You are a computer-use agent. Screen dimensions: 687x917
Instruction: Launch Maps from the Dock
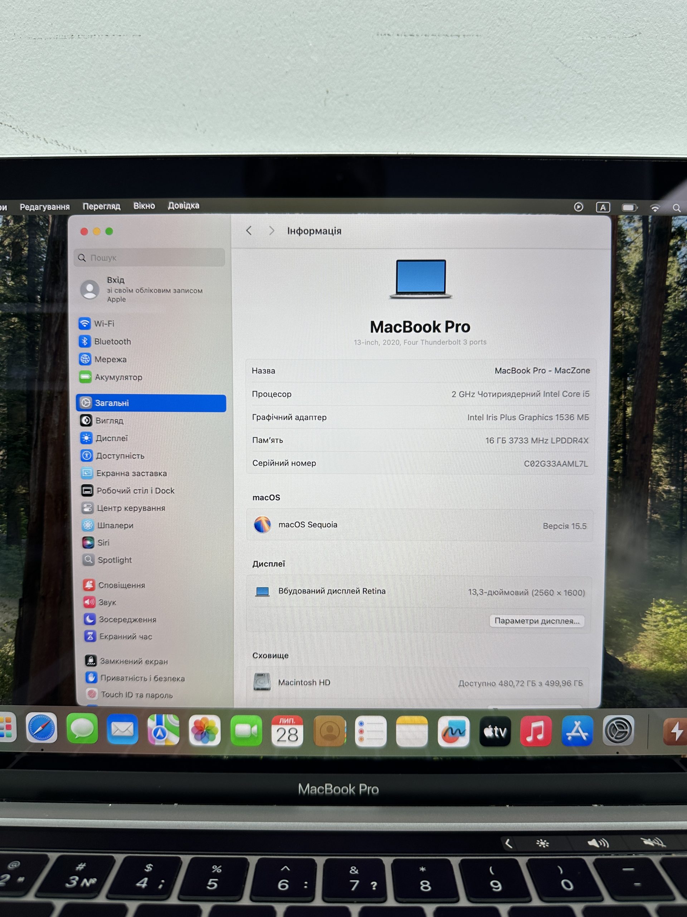tap(164, 730)
